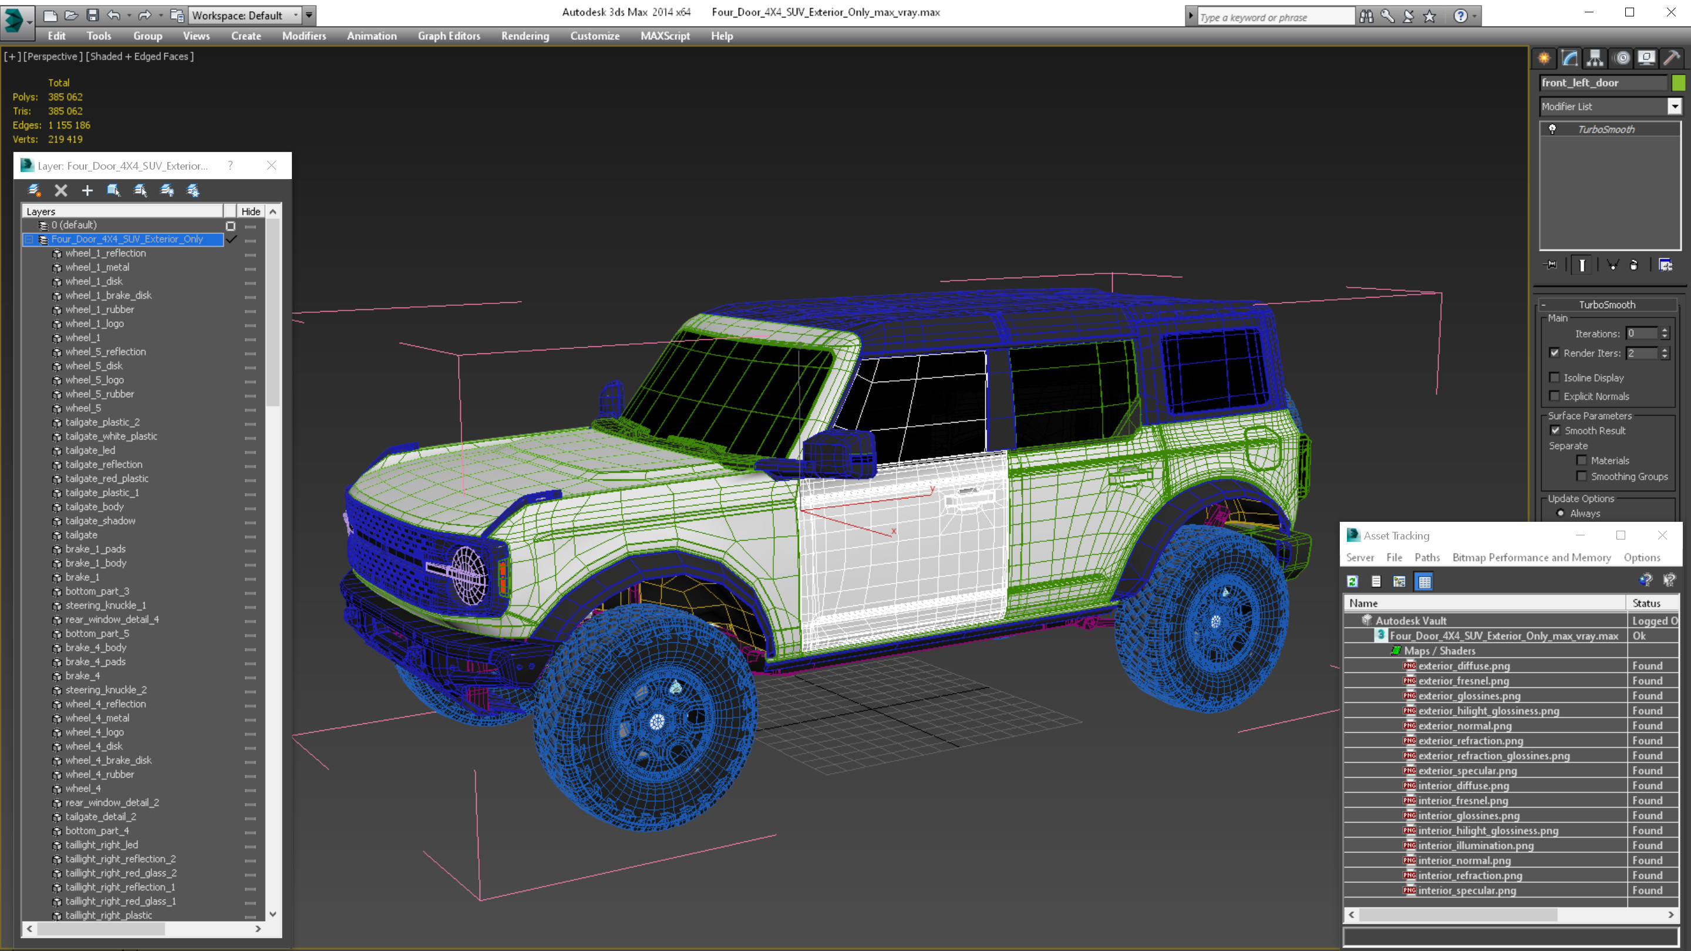Open the Display command panel tab
Image resolution: width=1691 pixels, height=951 pixels.
pos(1646,59)
